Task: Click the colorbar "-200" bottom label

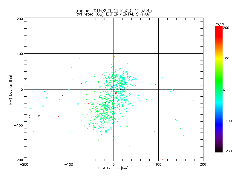Action: 227,151
